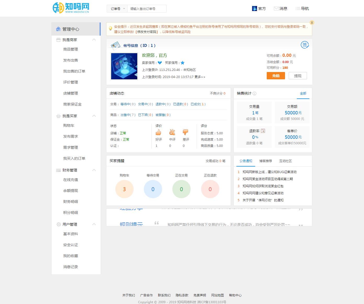364x304 pixels.
Task: Click the thumbs-down 差评 icon
Action: 186,132
